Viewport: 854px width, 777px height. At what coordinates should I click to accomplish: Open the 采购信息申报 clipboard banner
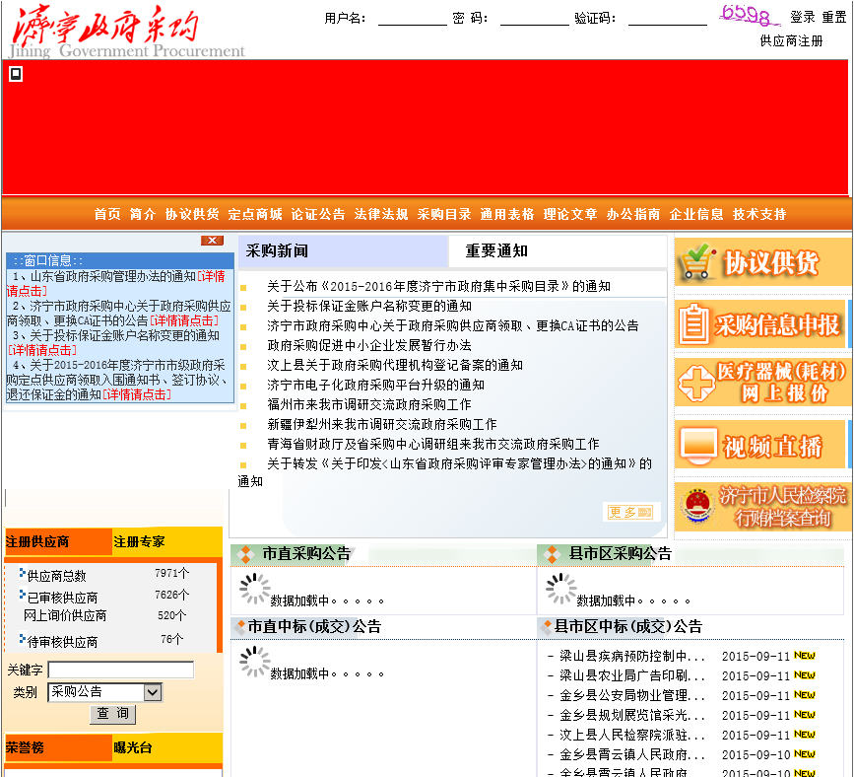pos(761,323)
